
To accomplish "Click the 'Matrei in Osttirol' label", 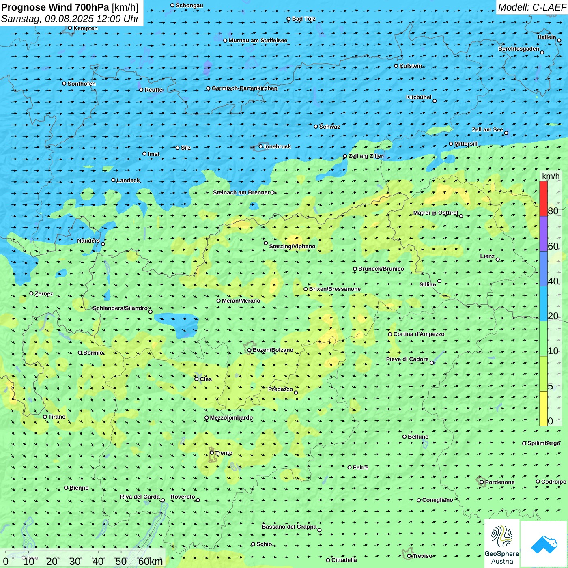I will coord(436,213).
